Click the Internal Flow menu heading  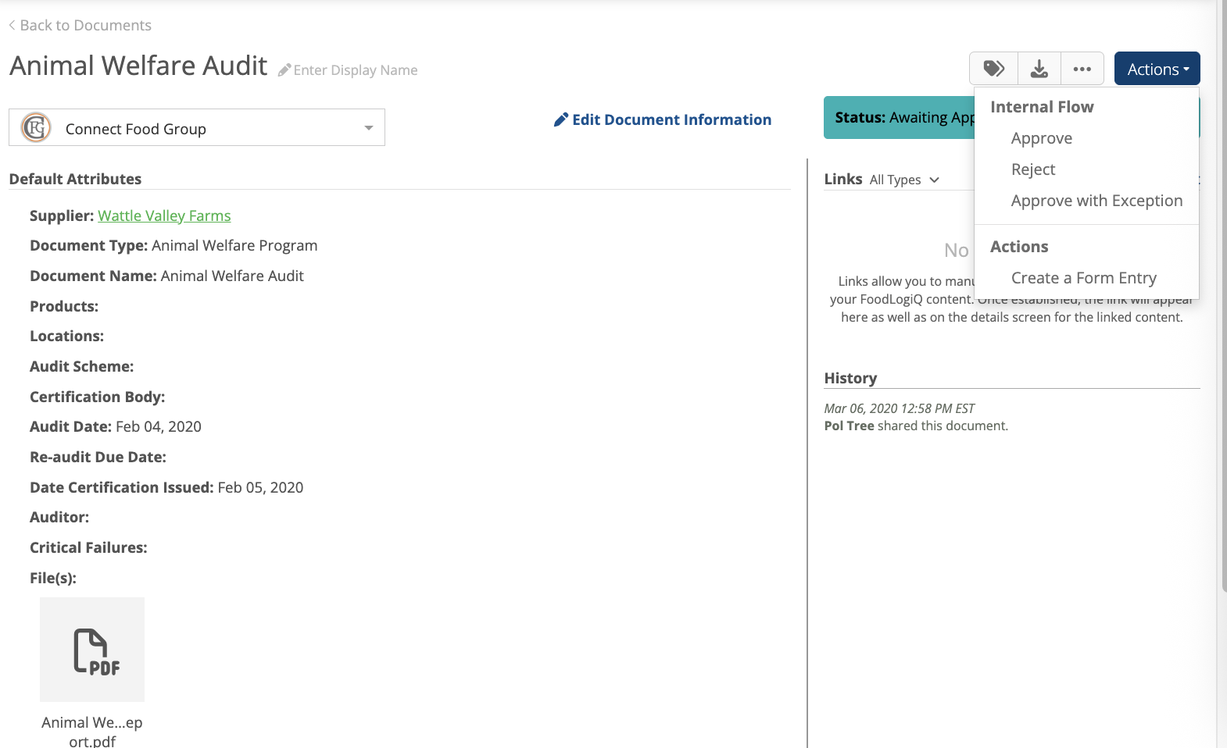pos(1042,107)
